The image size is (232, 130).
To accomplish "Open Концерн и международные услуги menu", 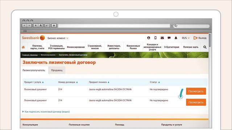I will [152, 47].
